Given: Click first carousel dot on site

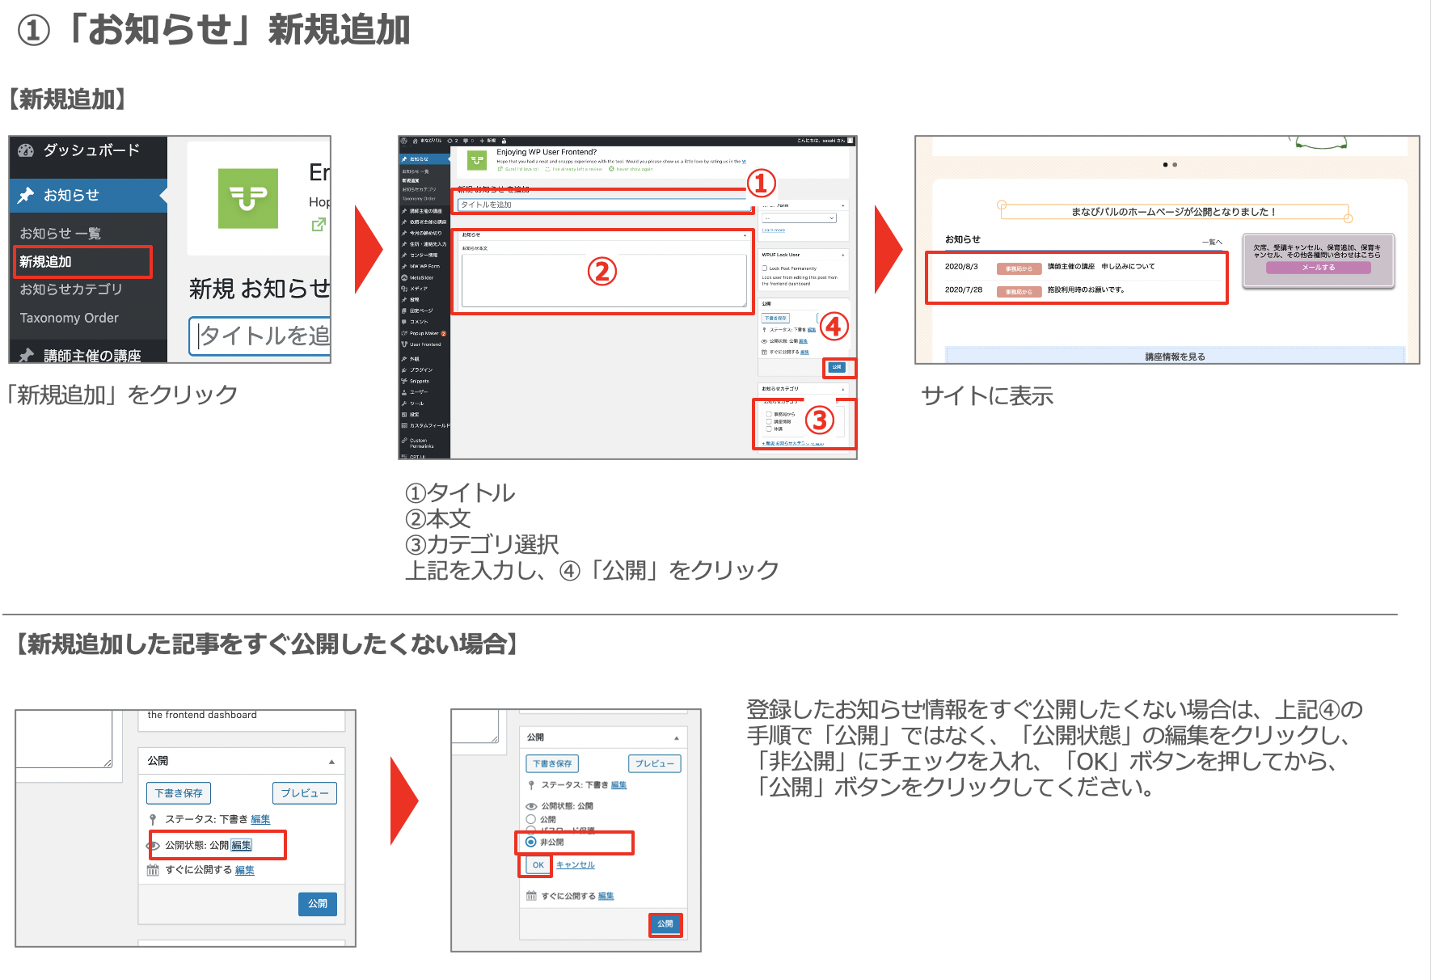Looking at the screenshot, I should click(1165, 164).
